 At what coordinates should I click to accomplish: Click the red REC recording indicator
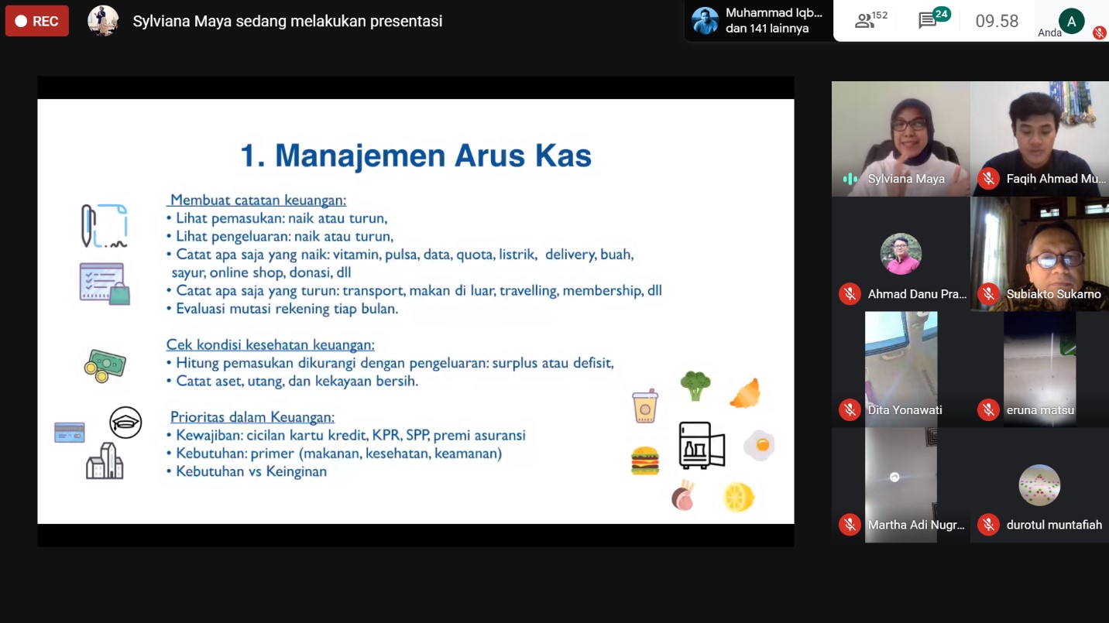tap(36, 21)
